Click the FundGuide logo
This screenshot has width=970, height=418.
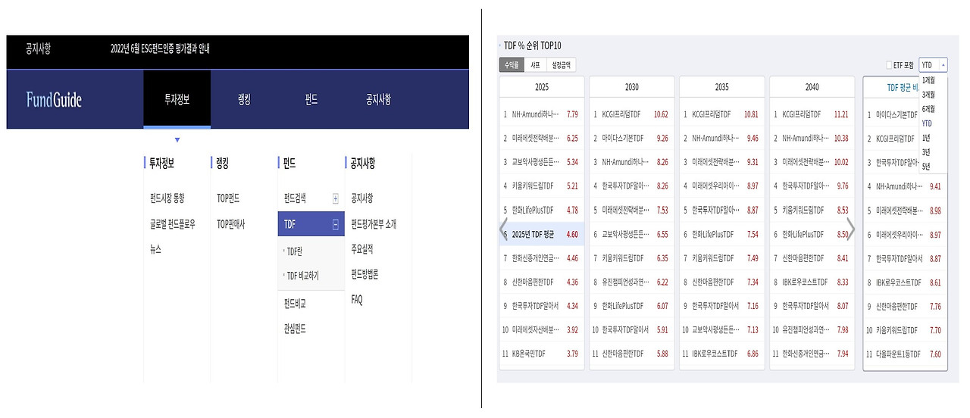(x=54, y=99)
